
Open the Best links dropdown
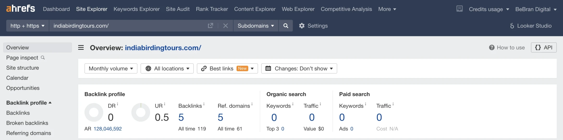click(x=227, y=68)
